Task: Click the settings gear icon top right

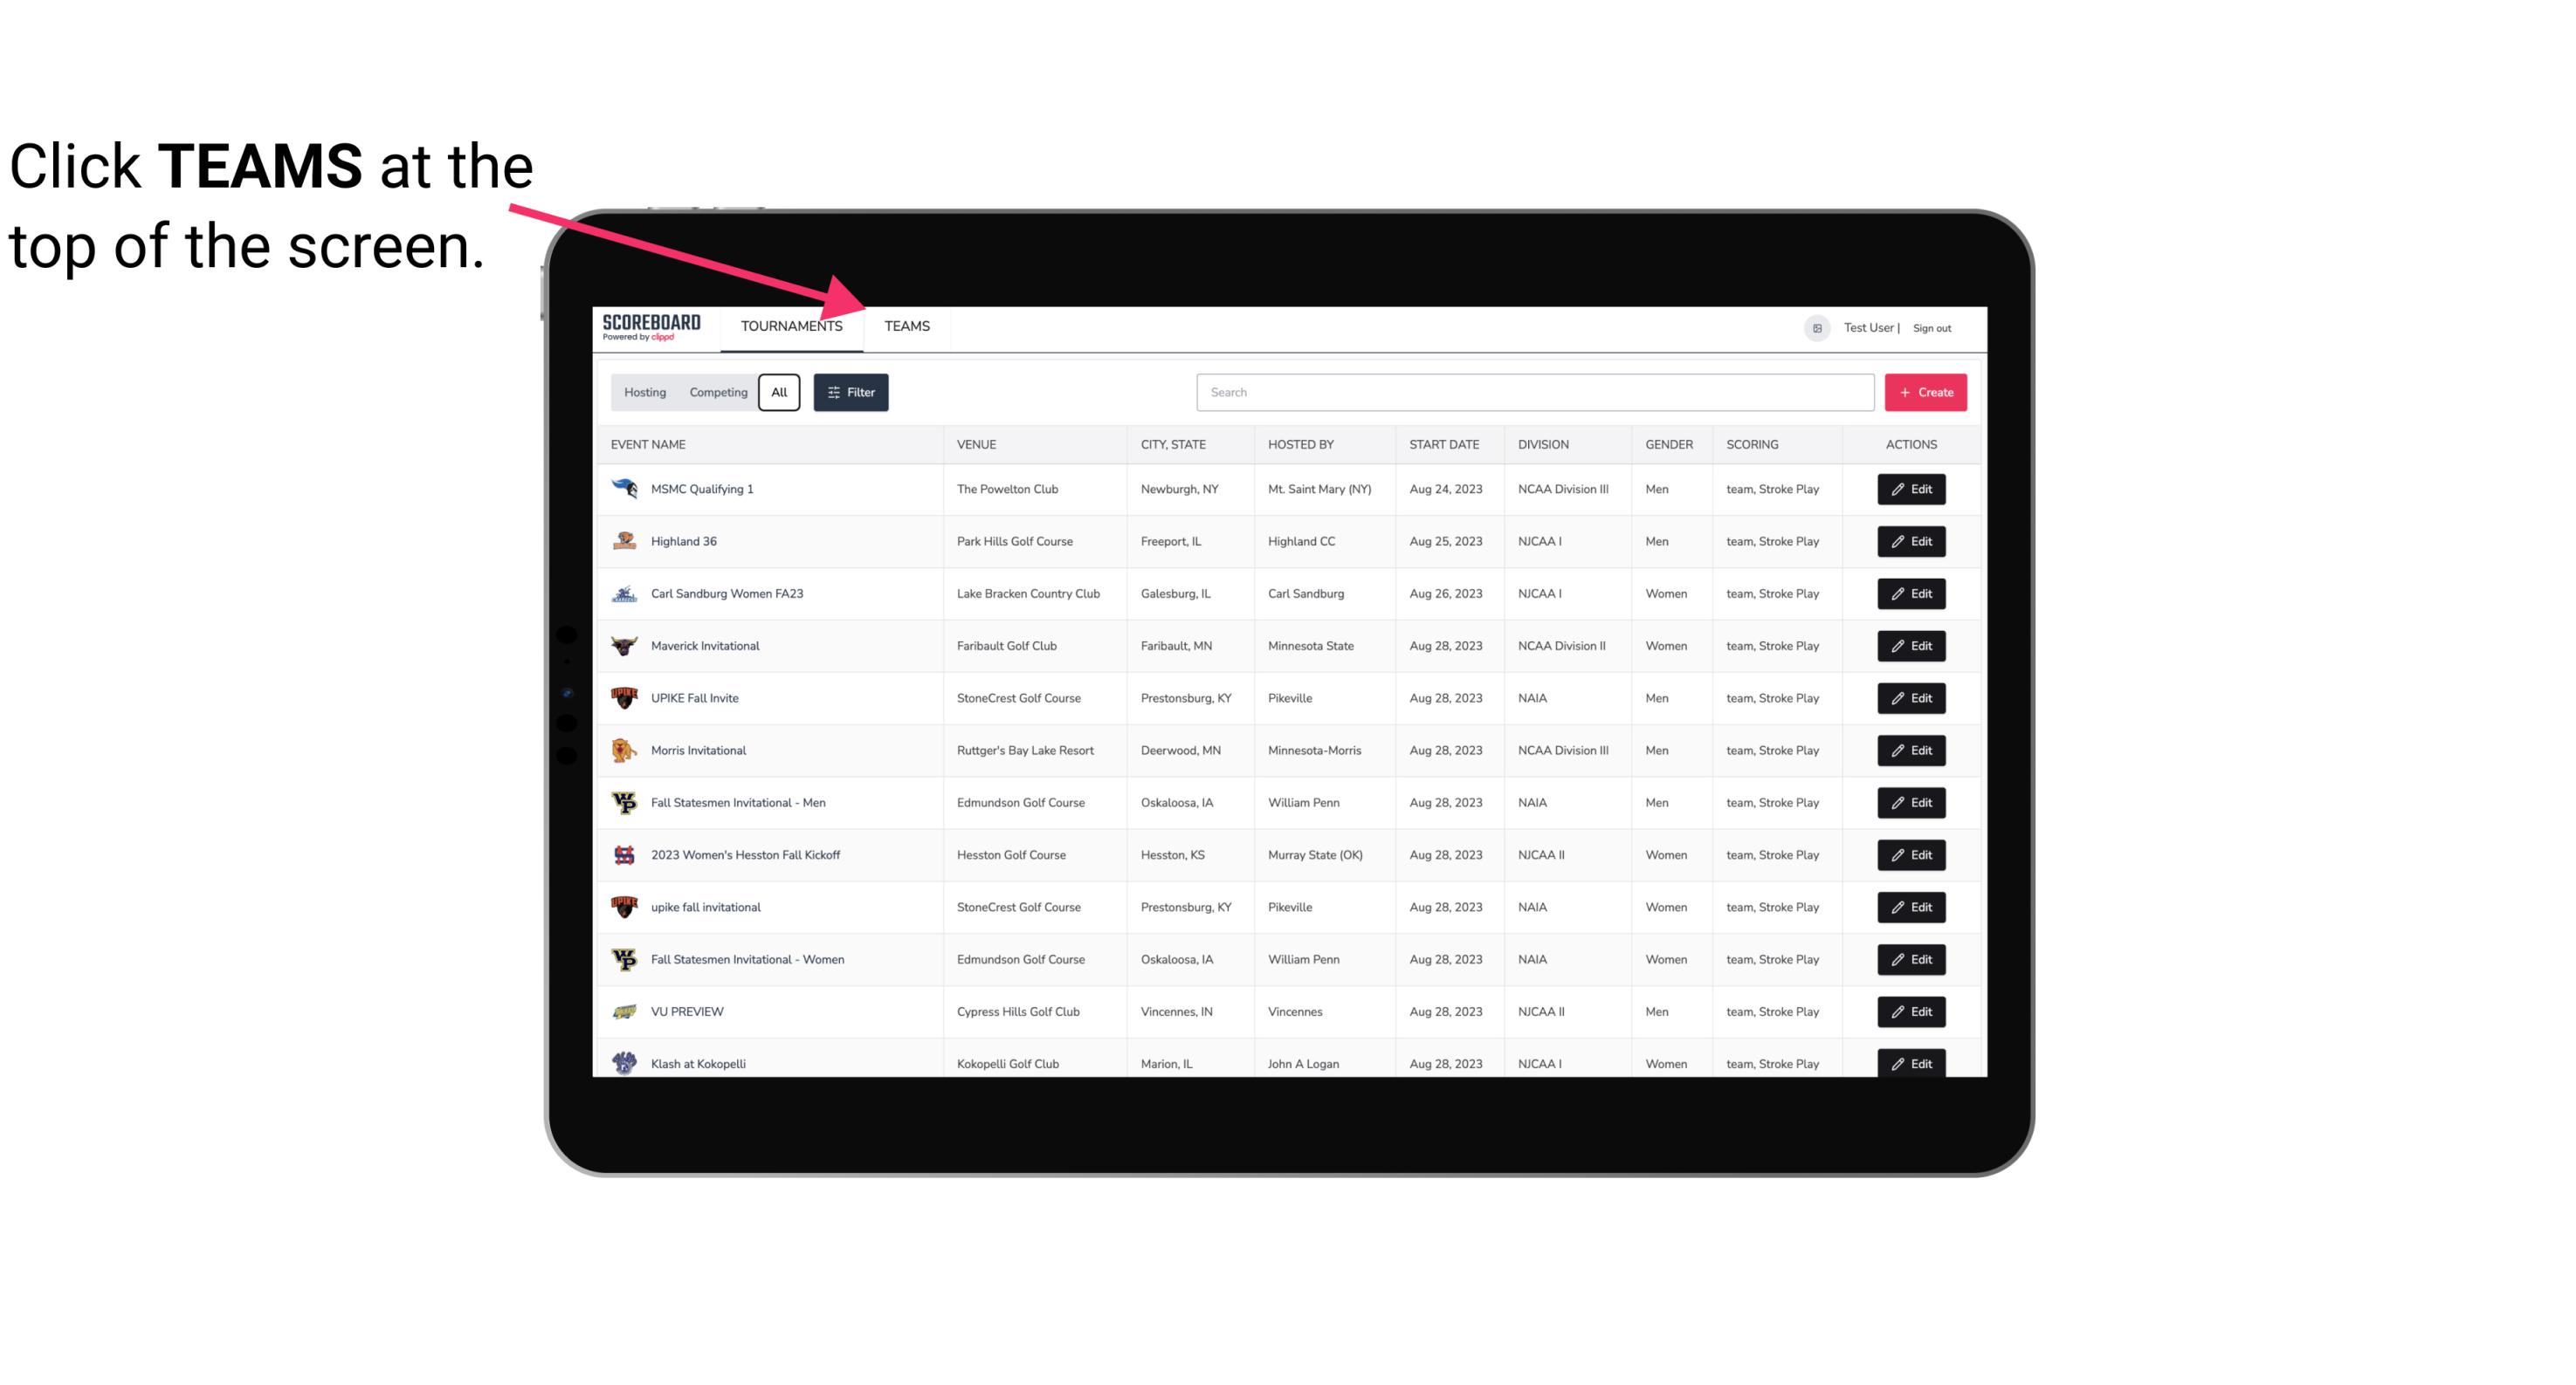Action: click(x=1817, y=326)
